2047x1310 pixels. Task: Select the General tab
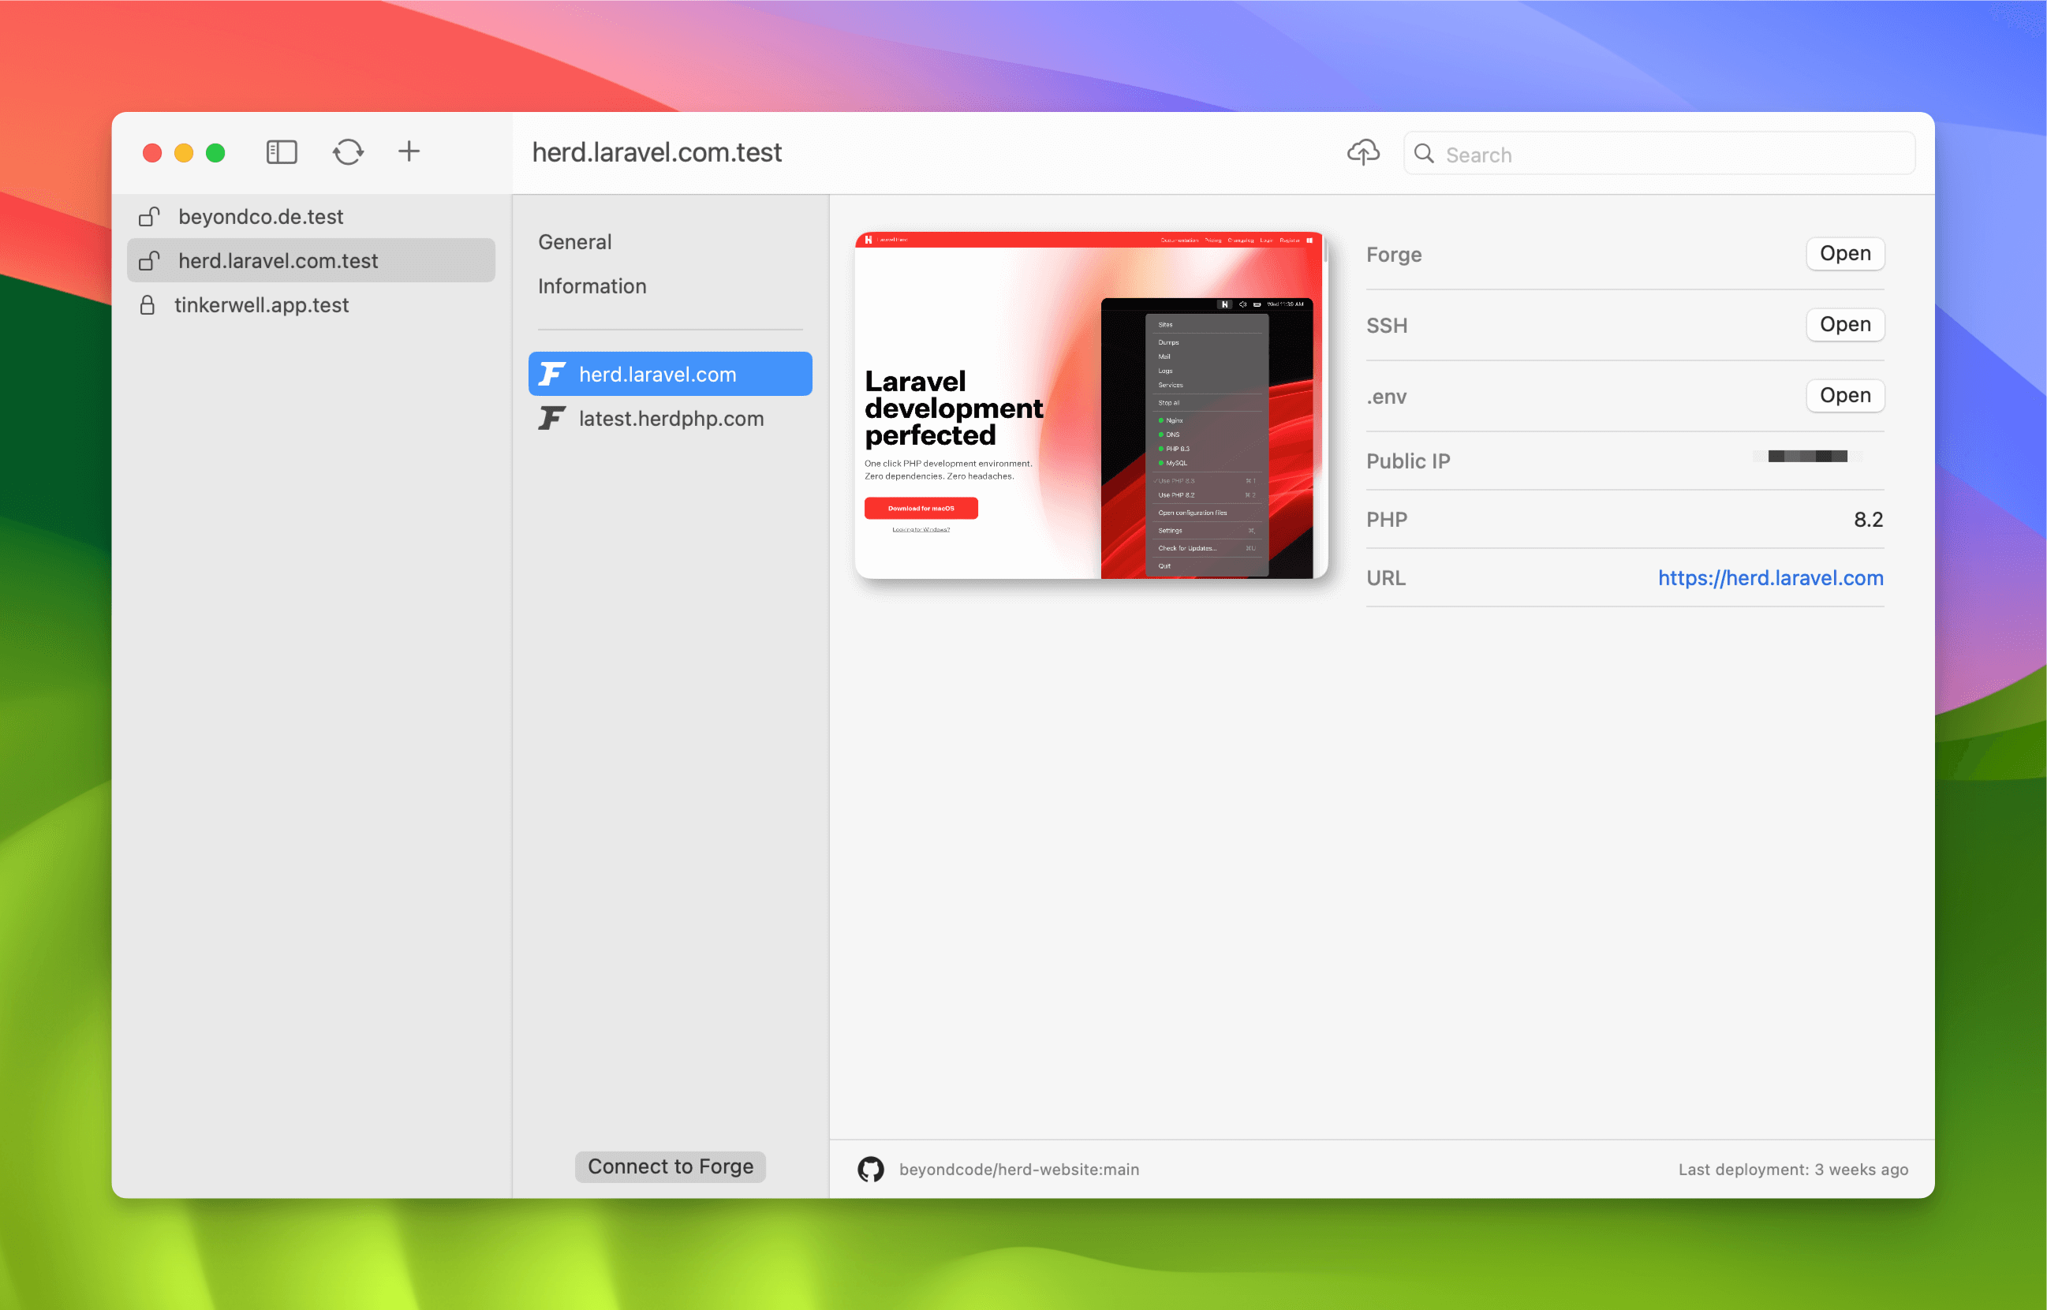[574, 241]
